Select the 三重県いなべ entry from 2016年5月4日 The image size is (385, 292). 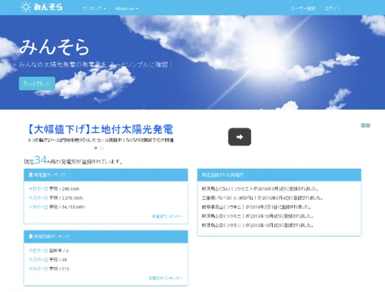pyautogui.click(x=262, y=198)
